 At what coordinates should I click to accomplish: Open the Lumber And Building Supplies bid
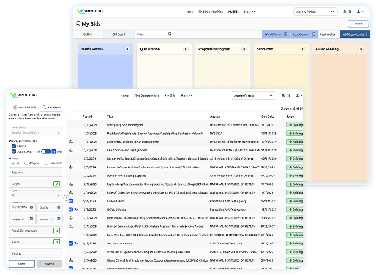click(x=126, y=176)
